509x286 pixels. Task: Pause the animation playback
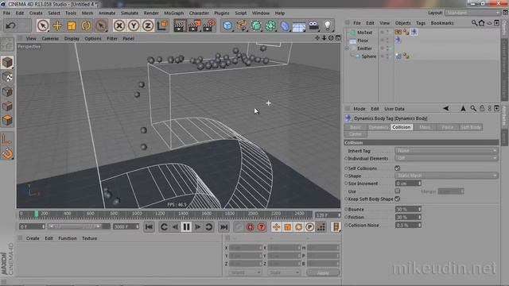point(186,227)
